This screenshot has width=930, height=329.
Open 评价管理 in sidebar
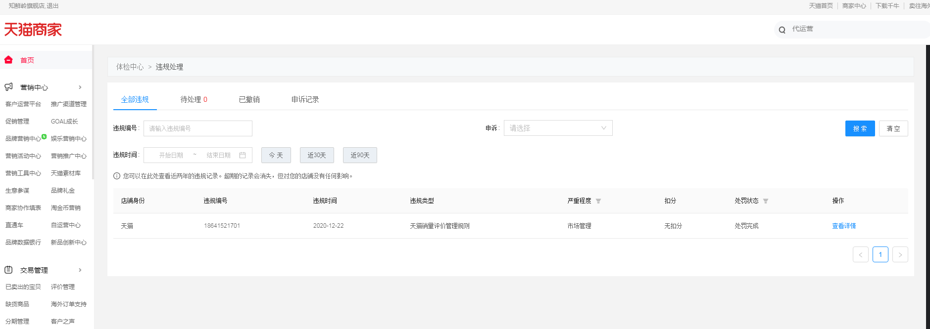[63, 287]
